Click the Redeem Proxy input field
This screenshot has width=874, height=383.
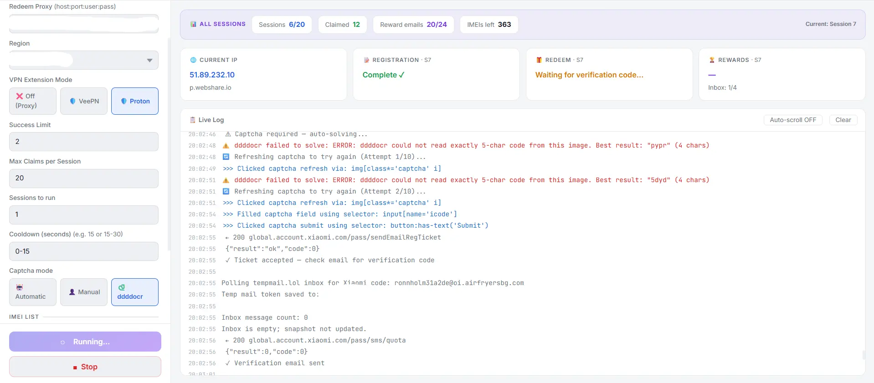[84, 24]
